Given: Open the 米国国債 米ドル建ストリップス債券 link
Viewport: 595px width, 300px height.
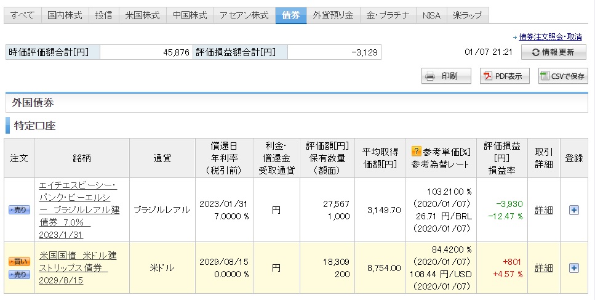Looking at the screenshot, I should tap(78, 268).
